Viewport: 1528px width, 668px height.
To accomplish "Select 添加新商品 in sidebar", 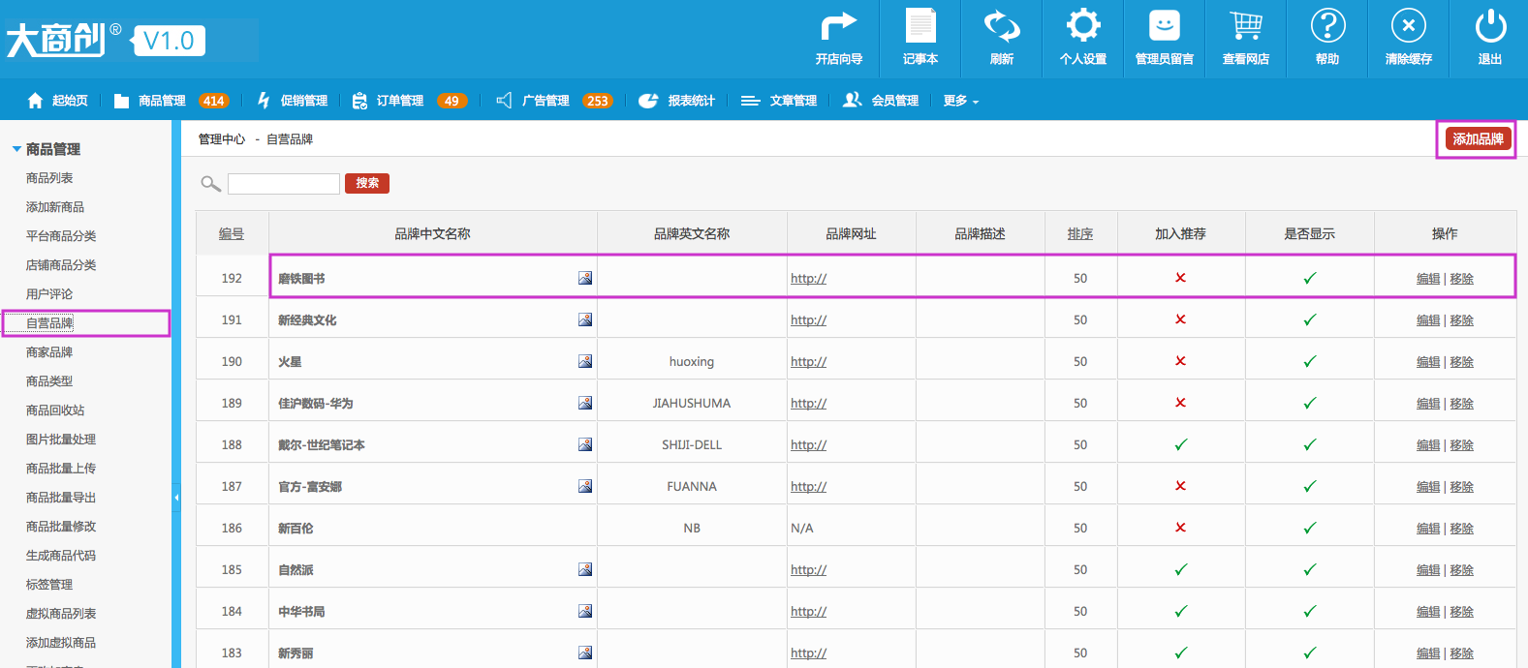I will pyautogui.click(x=55, y=207).
